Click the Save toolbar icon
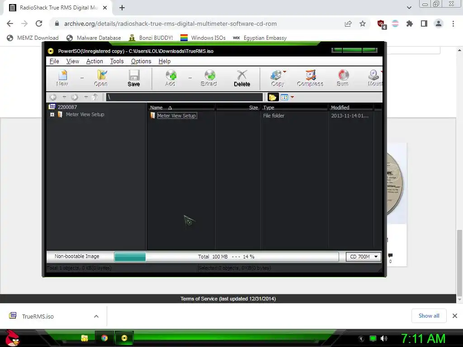463x347 pixels. click(x=134, y=78)
